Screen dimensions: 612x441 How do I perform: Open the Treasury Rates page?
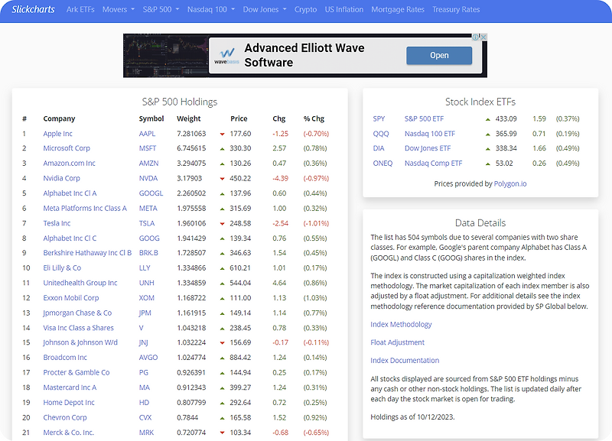click(456, 9)
